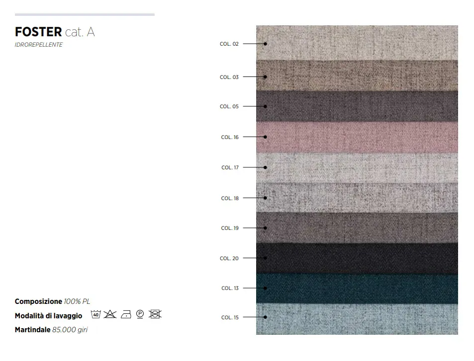
Task: Click the COL. 16 label text
Action: 230,138
